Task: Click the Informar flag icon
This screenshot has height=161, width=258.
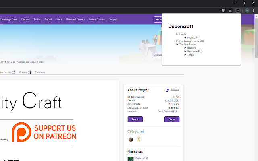Action: (168, 90)
